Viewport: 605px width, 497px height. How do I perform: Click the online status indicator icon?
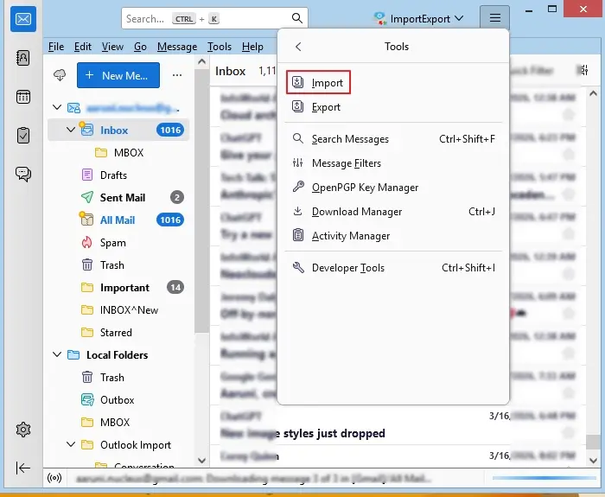(54, 479)
